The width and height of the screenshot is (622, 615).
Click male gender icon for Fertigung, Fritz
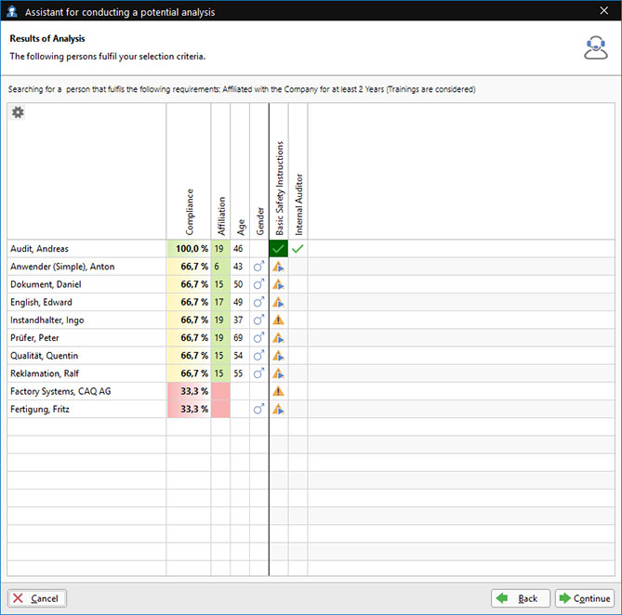pyautogui.click(x=258, y=409)
